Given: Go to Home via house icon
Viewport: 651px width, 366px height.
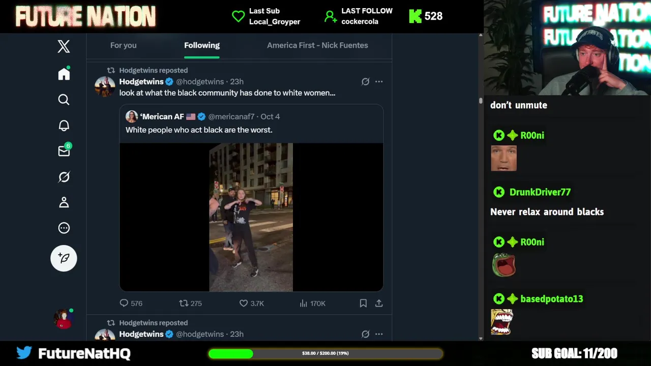Looking at the screenshot, I should click(64, 74).
